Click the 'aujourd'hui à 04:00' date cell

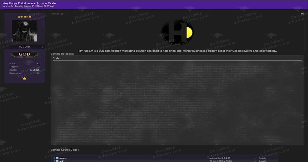(x=220, y=158)
